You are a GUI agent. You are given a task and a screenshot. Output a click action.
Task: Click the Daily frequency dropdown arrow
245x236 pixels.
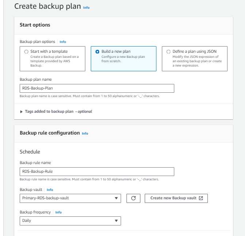[116, 221]
